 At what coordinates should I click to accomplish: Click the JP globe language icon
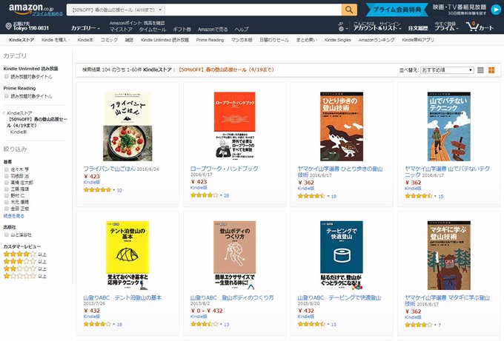(x=341, y=29)
